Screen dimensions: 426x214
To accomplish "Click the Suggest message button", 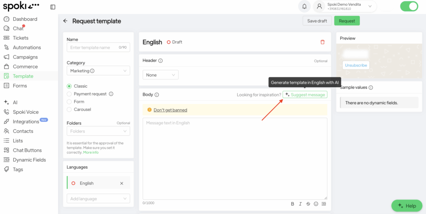I will pyautogui.click(x=305, y=95).
